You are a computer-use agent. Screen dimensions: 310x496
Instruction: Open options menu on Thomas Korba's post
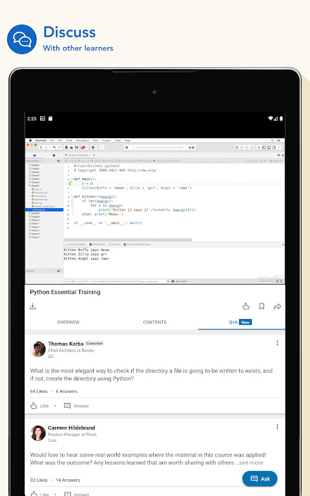278,342
